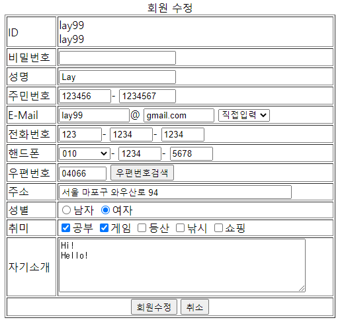342x324 pixels.
Task: Click the 성명 label
Action: click(19, 77)
